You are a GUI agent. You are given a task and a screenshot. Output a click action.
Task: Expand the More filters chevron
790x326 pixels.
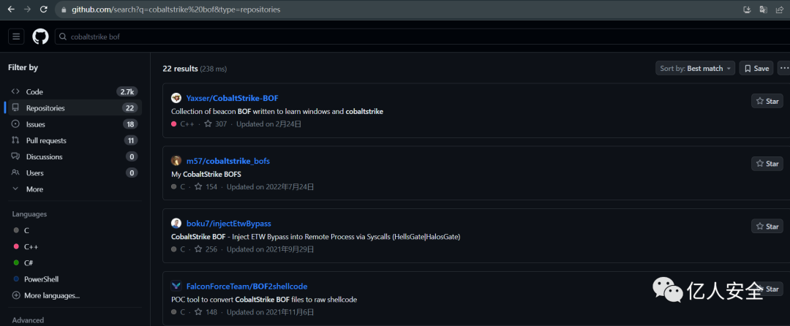coord(15,189)
